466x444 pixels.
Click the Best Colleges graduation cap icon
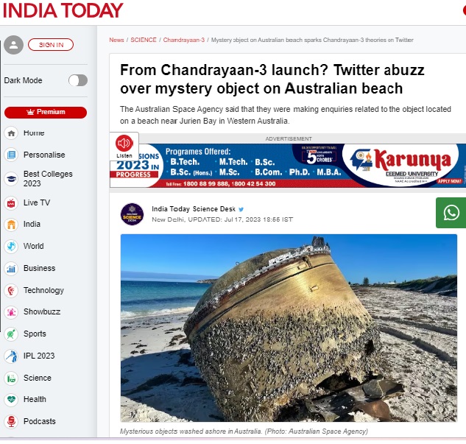click(x=11, y=179)
